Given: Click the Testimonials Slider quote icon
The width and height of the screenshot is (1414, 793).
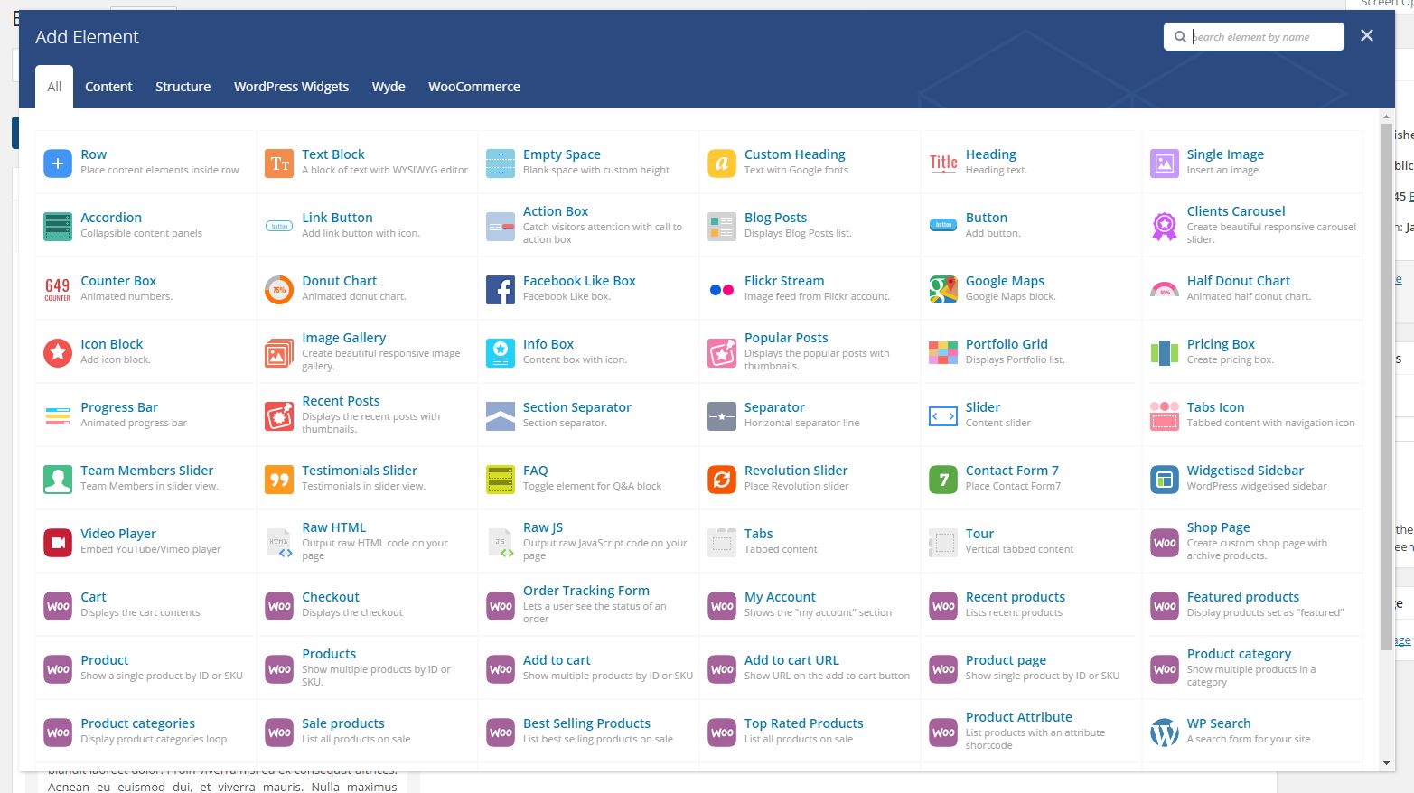Looking at the screenshot, I should [279, 480].
